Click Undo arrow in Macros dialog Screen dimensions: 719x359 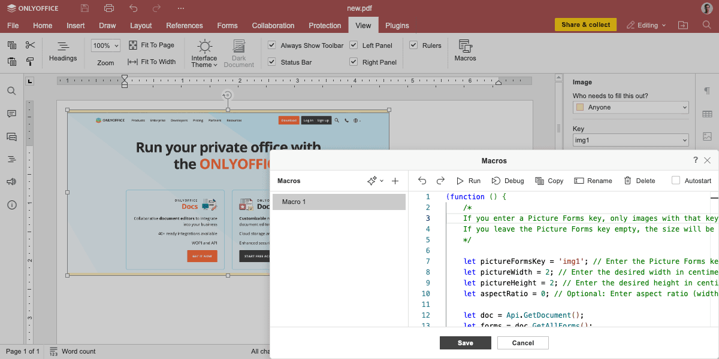[422, 181]
